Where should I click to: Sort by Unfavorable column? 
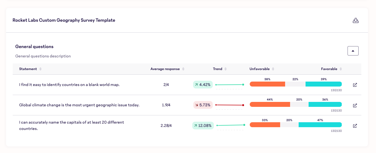[273, 69]
